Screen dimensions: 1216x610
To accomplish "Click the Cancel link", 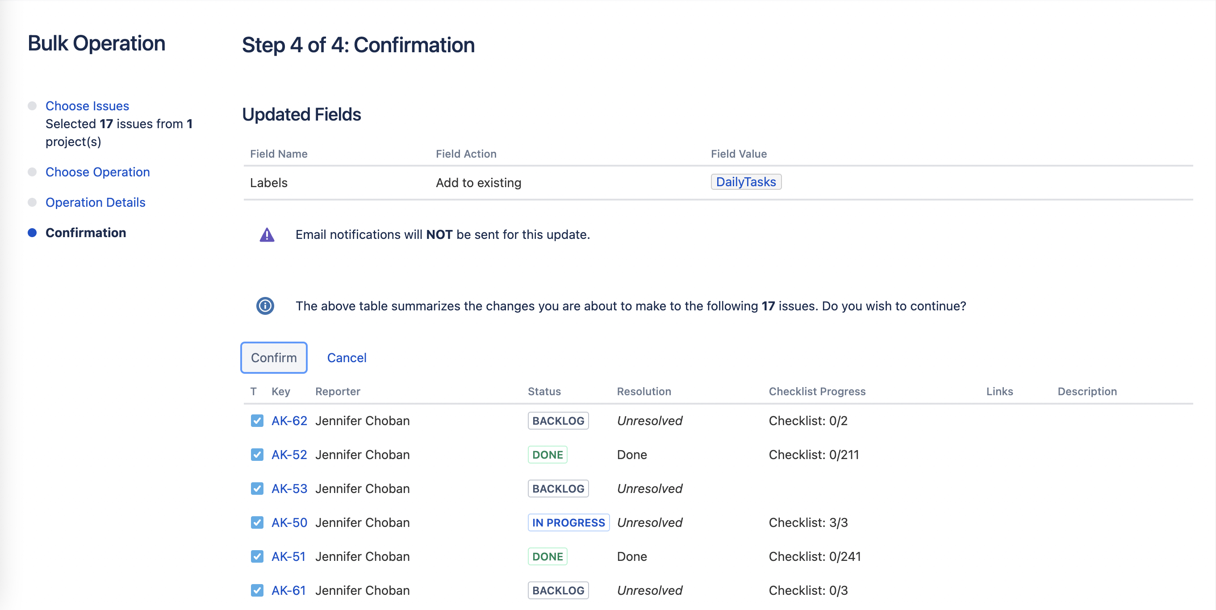I will point(347,358).
